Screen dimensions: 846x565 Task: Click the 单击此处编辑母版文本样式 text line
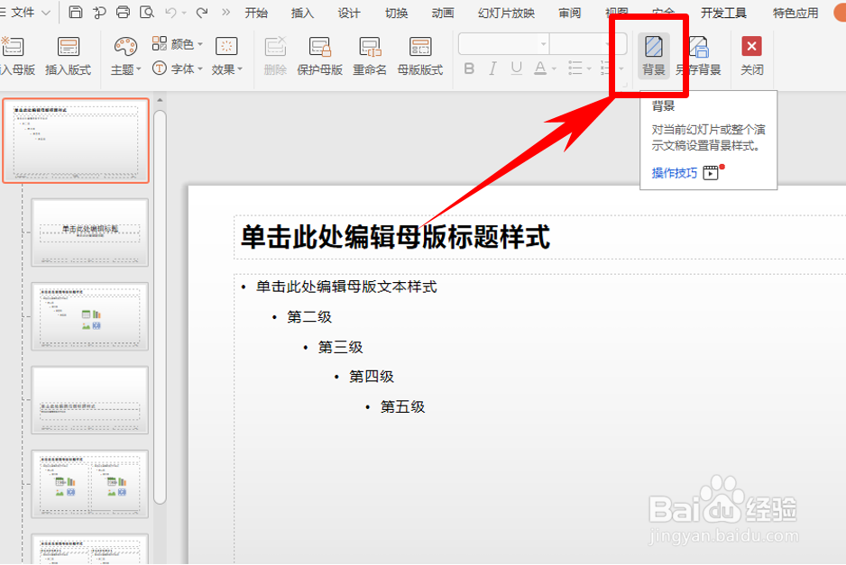pos(346,287)
